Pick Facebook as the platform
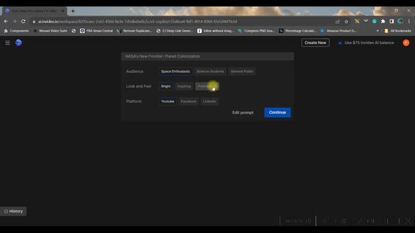This screenshot has width=415, height=233. [x=189, y=102]
